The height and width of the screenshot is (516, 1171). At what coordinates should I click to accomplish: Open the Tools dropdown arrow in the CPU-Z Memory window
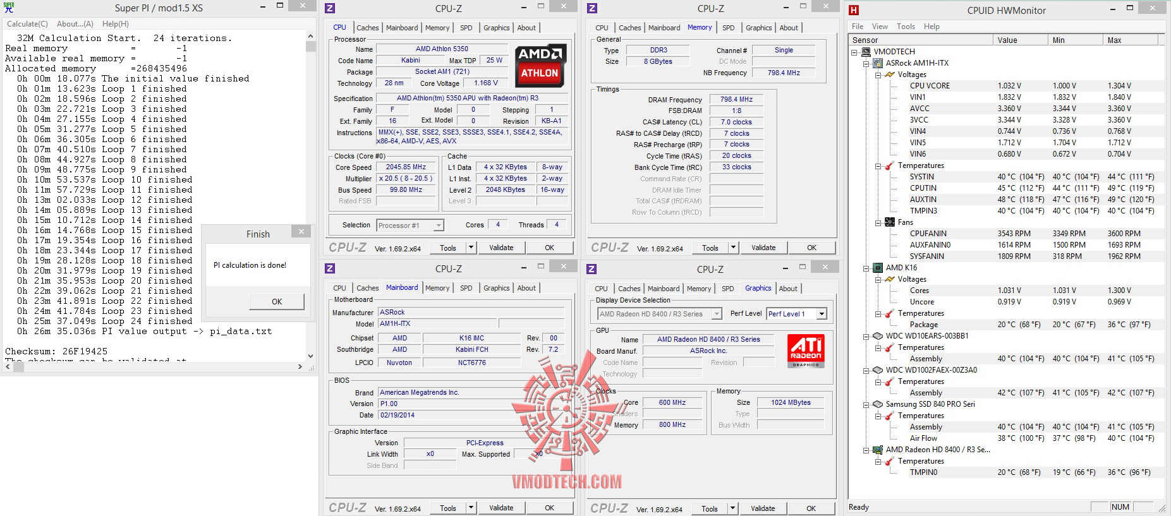733,248
